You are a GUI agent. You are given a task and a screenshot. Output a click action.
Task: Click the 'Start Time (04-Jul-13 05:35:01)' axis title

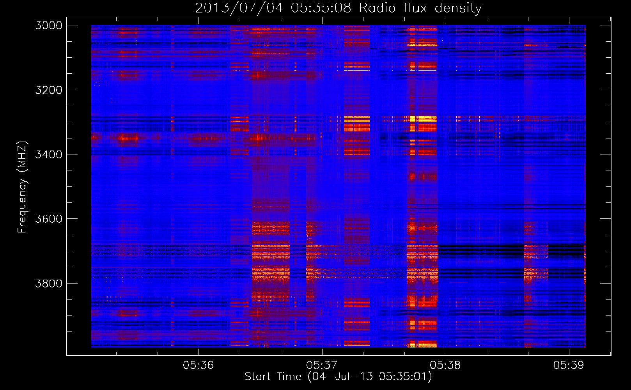point(338,377)
